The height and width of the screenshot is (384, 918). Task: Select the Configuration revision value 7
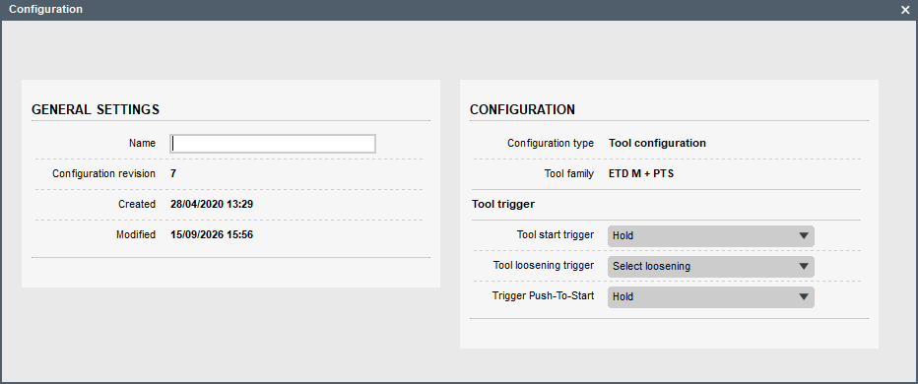[173, 174]
